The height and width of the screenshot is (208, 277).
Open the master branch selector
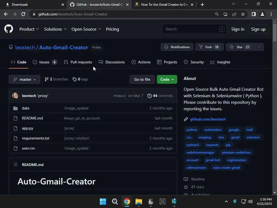pos(24,79)
